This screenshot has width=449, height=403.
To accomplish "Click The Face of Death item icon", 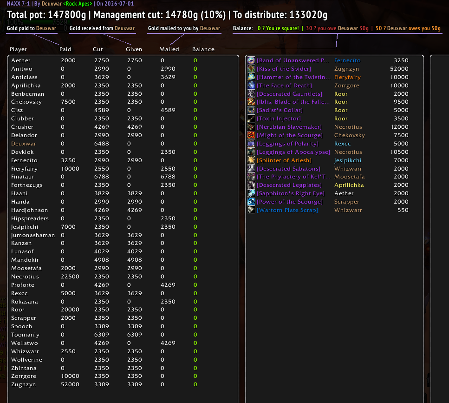I will click(x=251, y=86).
